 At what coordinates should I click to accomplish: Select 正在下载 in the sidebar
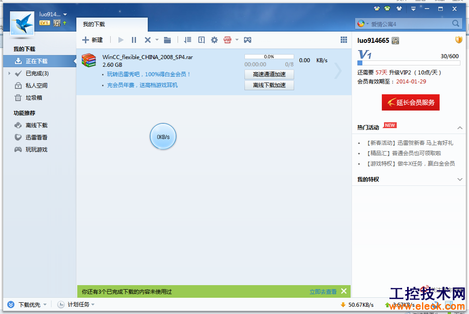pos(40,61)
